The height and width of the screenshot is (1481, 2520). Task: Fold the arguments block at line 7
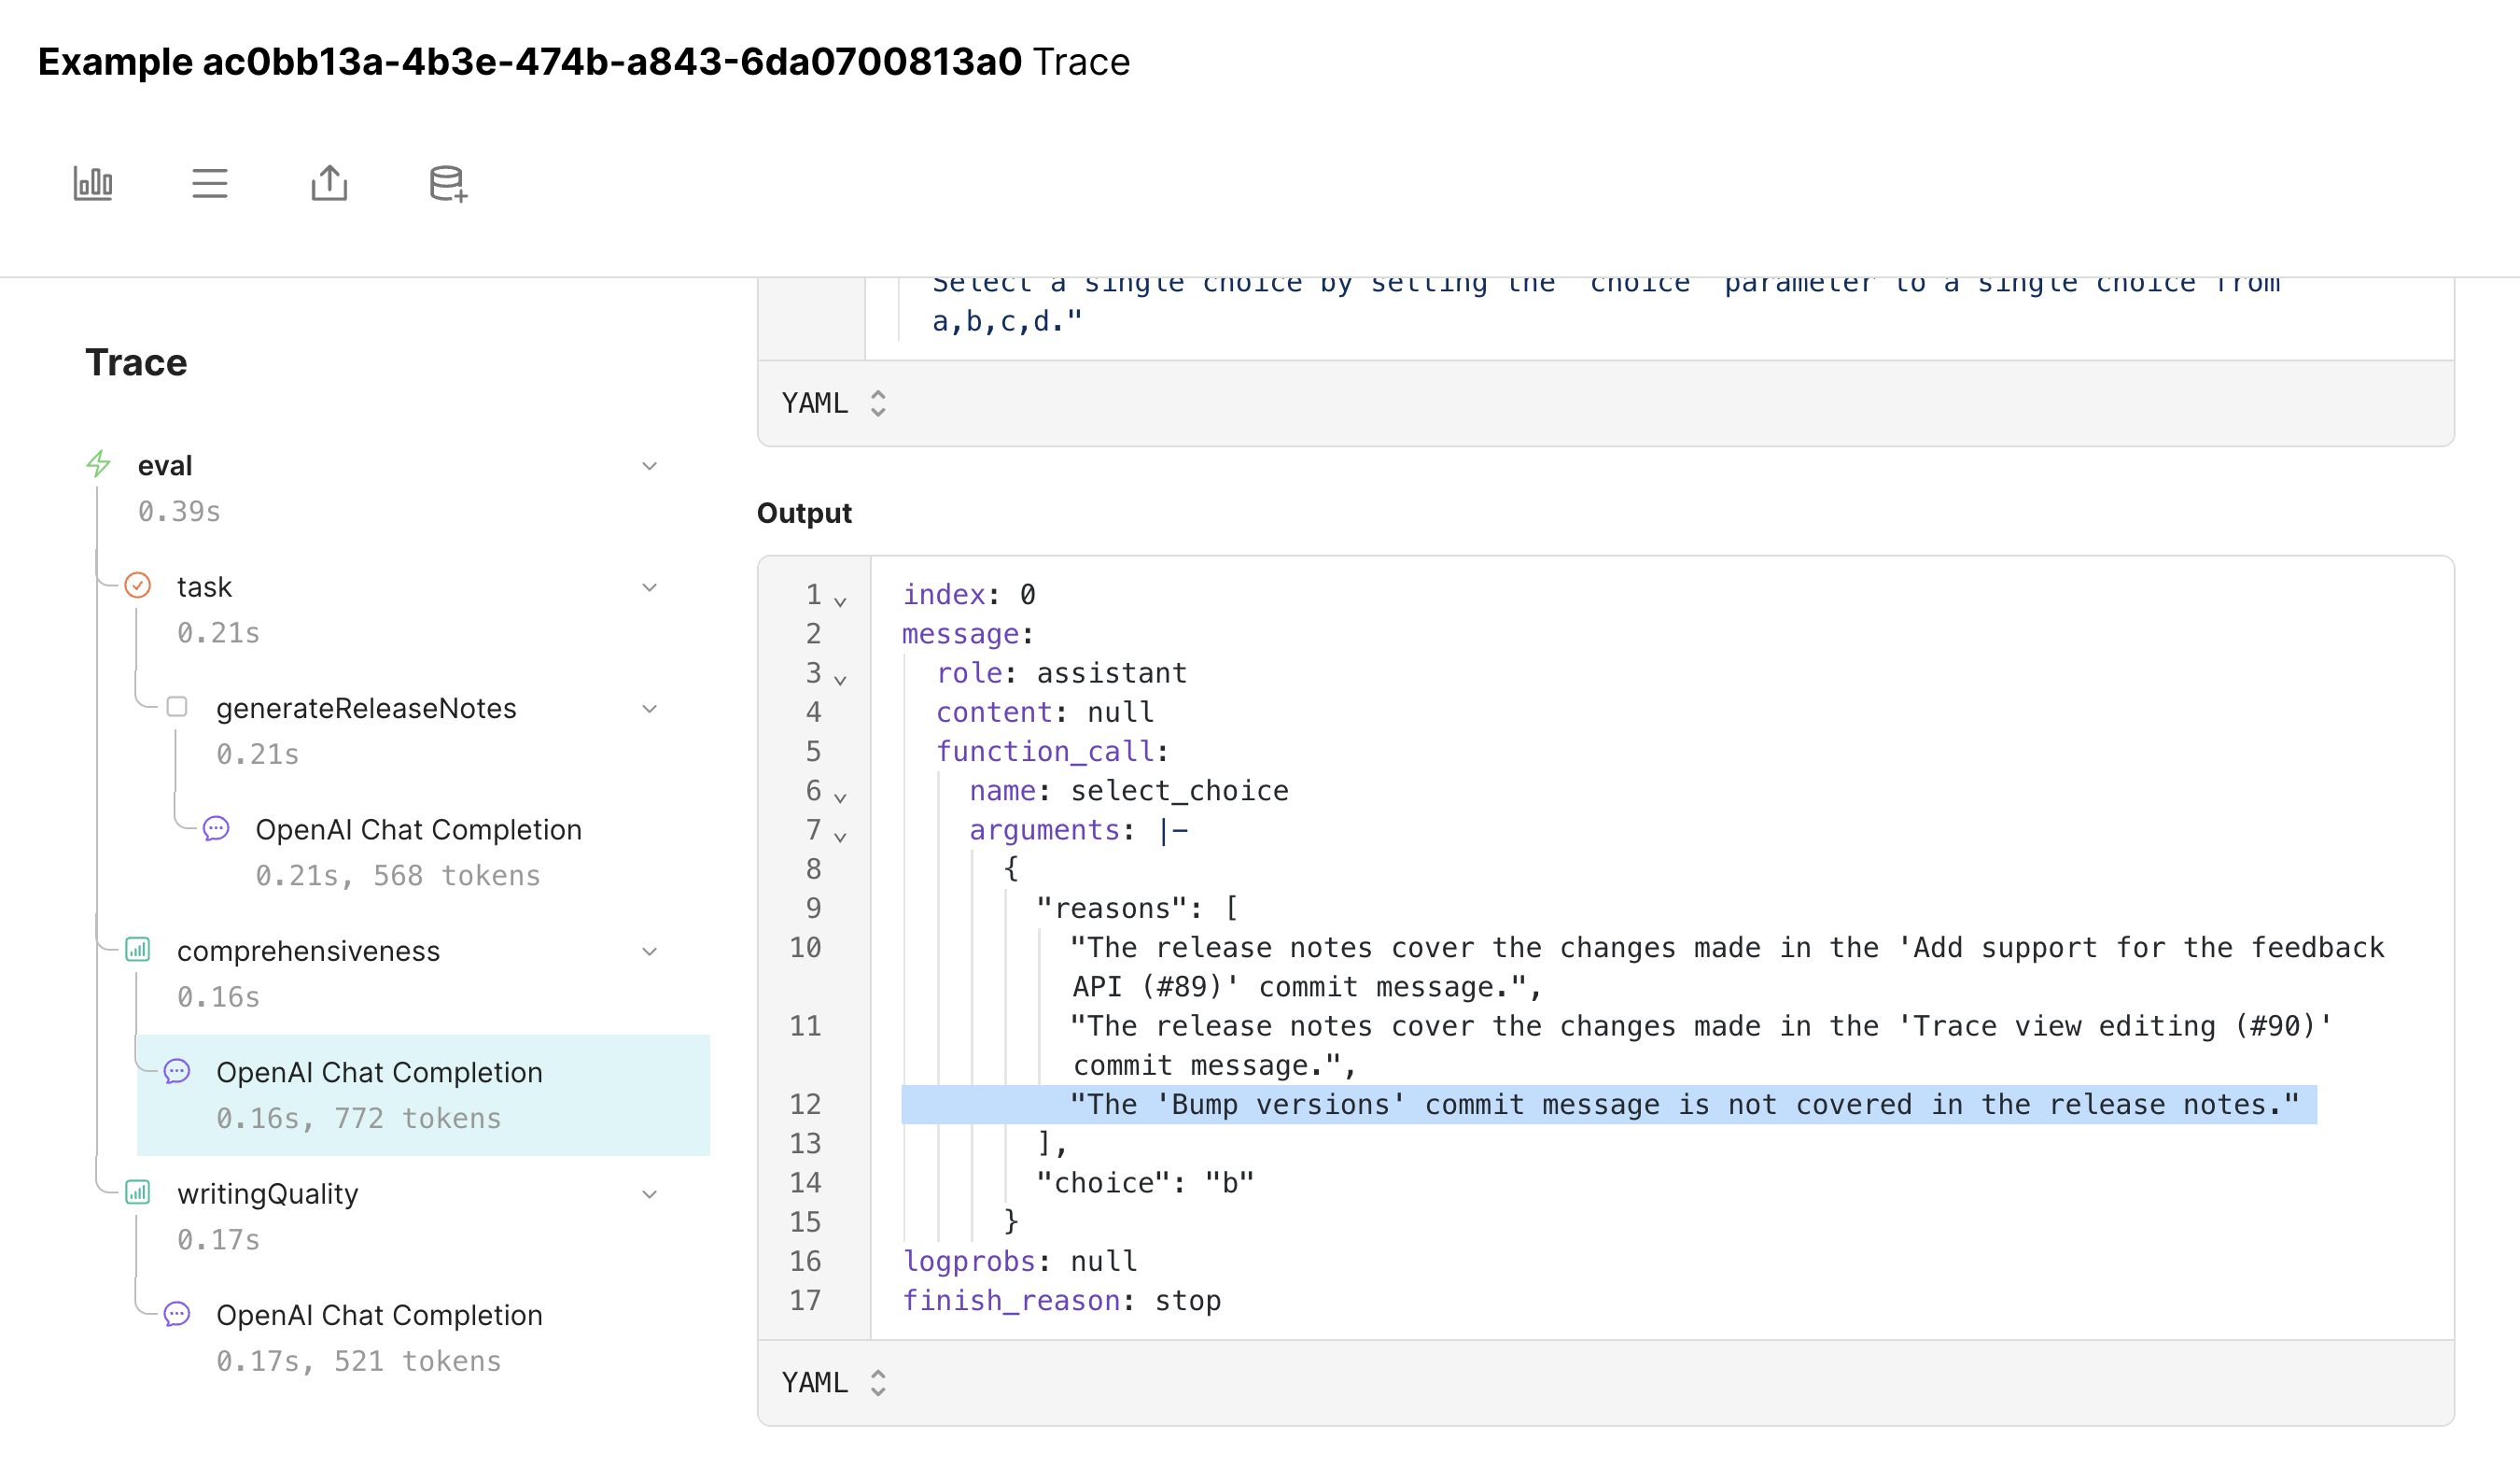[841, 838]
